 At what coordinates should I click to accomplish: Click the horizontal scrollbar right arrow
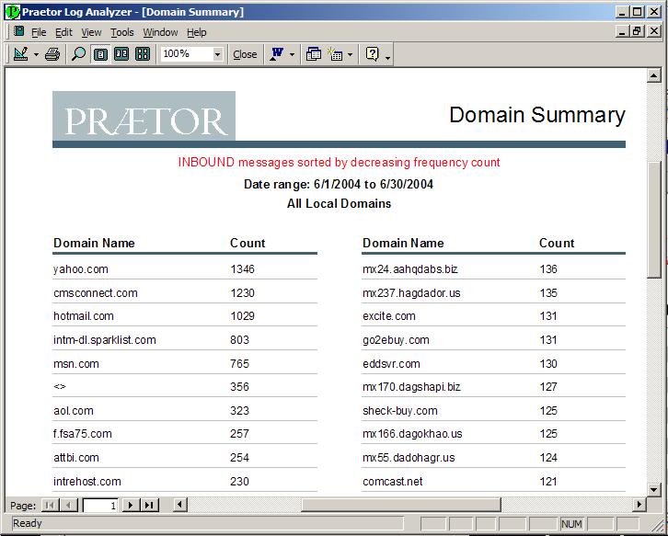(639, 505)
